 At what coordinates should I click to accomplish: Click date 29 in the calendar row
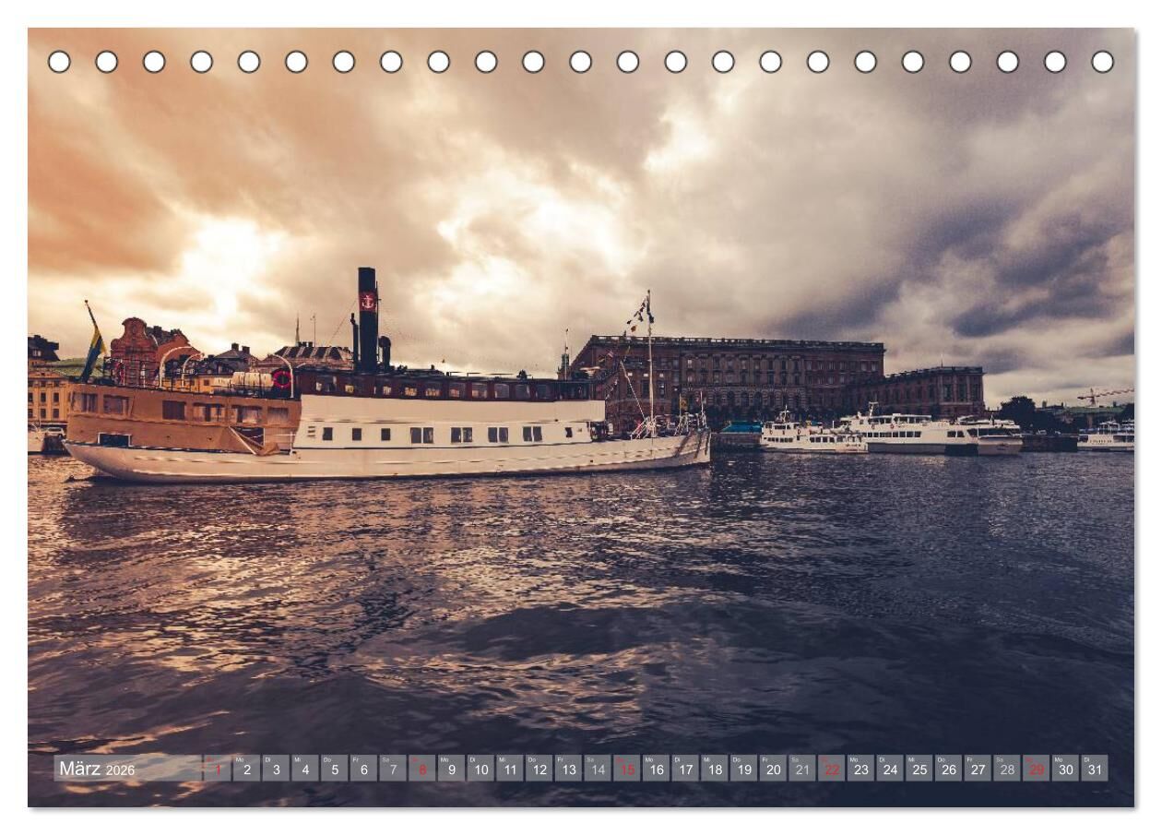coord(1036,769)
